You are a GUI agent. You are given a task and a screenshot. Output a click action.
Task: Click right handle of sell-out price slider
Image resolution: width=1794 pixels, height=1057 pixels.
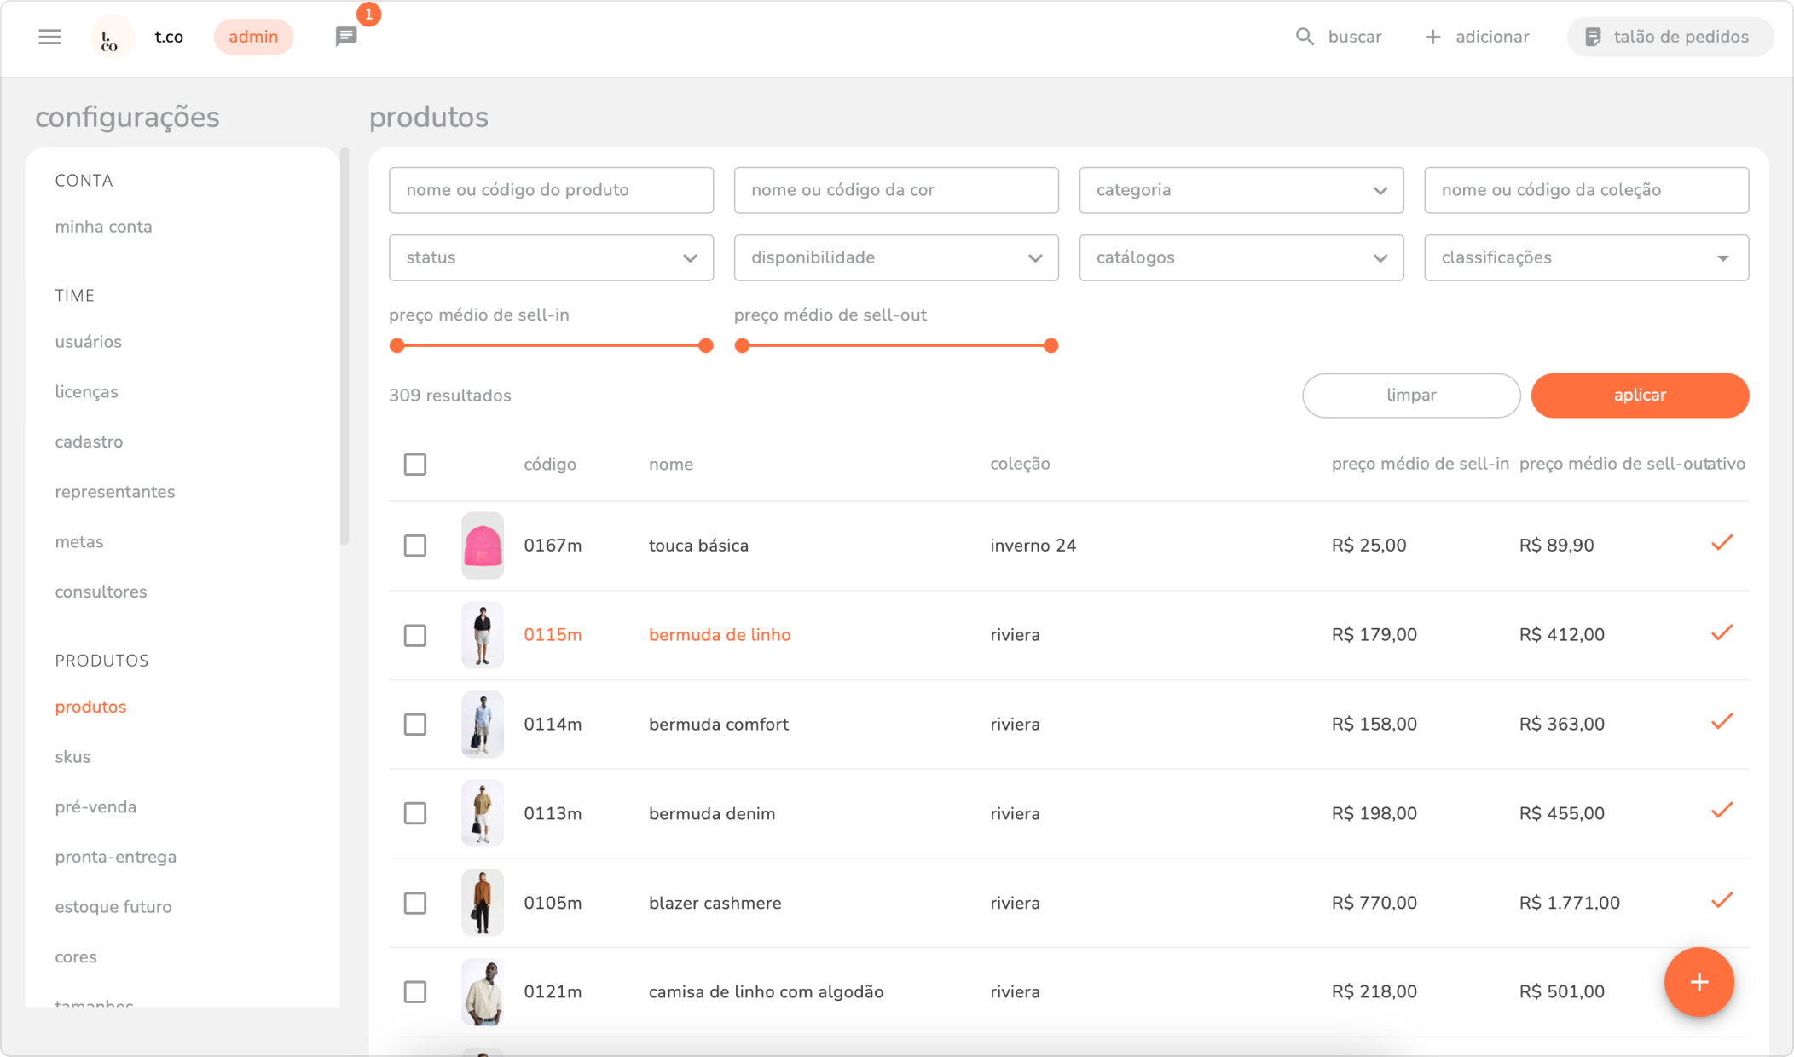pyautogui.click(x=1051, y=345)
